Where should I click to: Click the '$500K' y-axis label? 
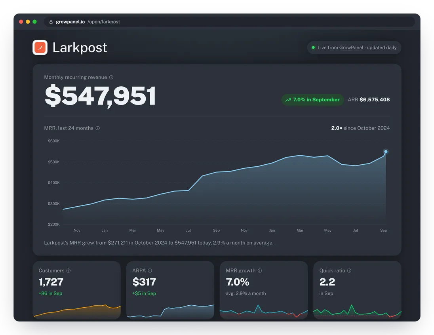[54, 162]
